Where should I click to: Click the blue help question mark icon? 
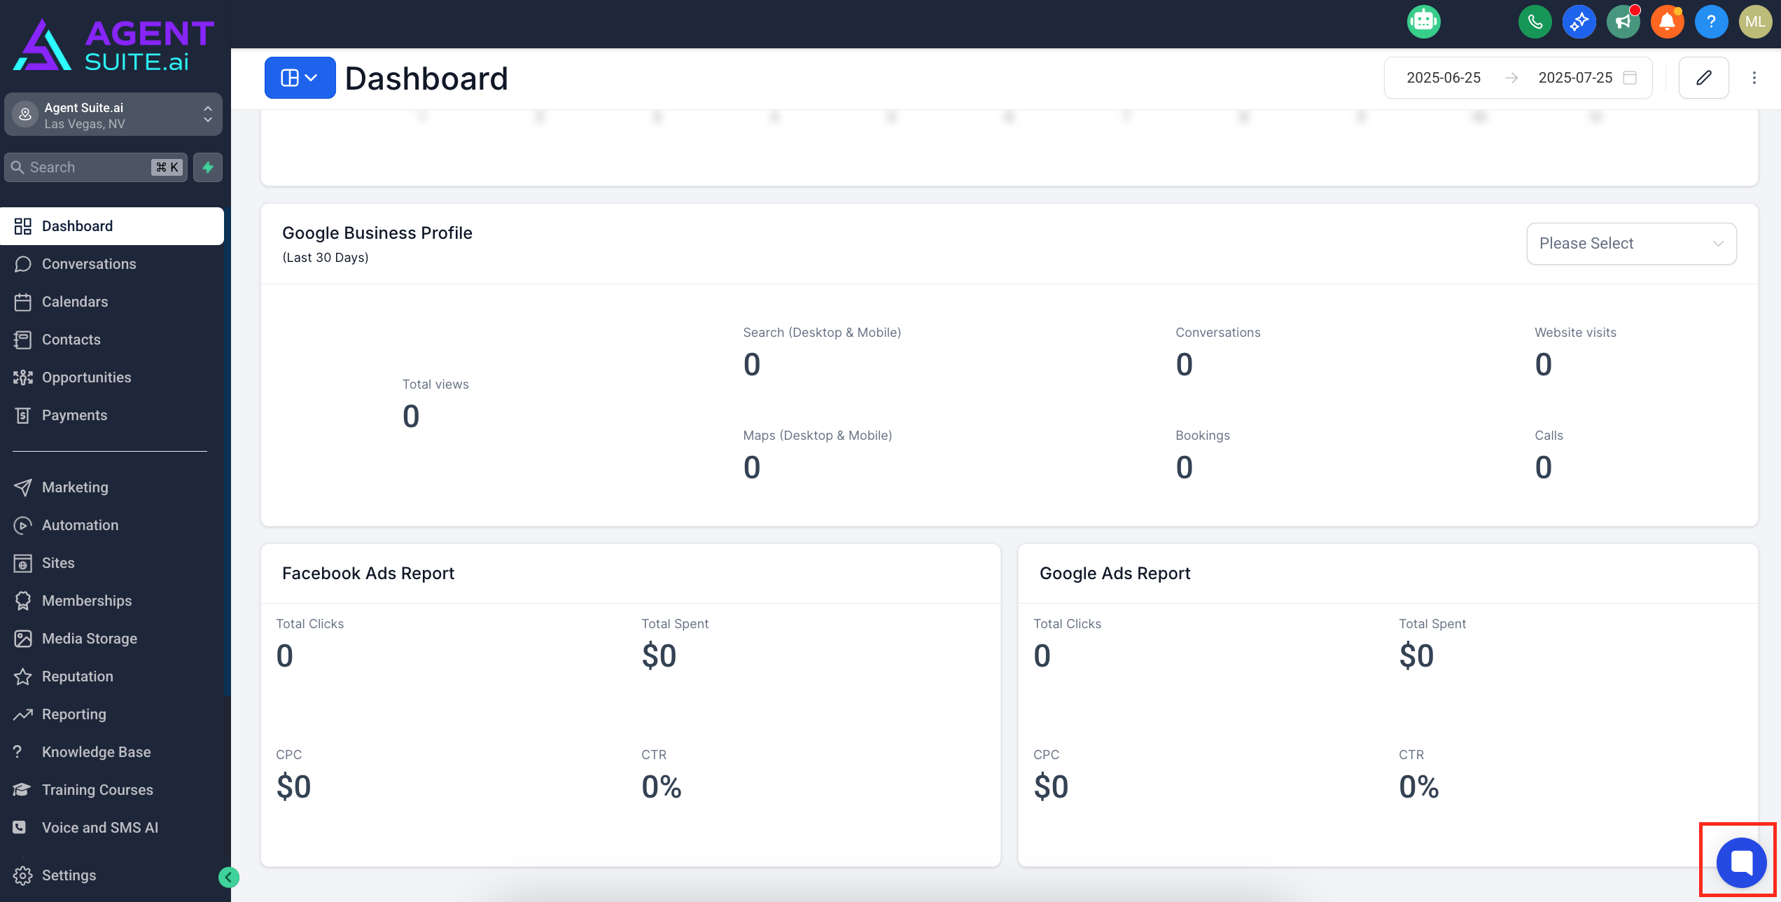1711,22
